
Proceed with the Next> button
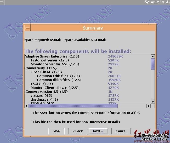(x=98, y=131)
